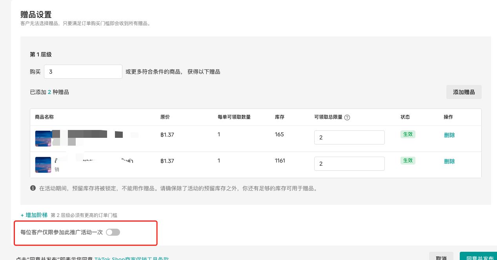Open the second gift product thumbnail
The image size is (497, 260).
point(43,165)
